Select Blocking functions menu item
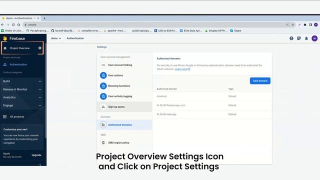The height and width of the screenshot is (180, 320). [x=124, y=86]
